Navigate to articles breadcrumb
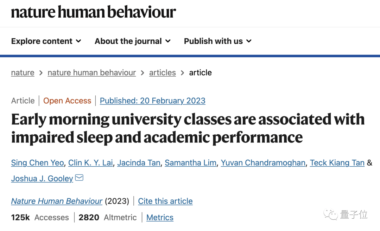Image resolution: width=380 pixels, height=231 pixels. (x=162, y=73)
